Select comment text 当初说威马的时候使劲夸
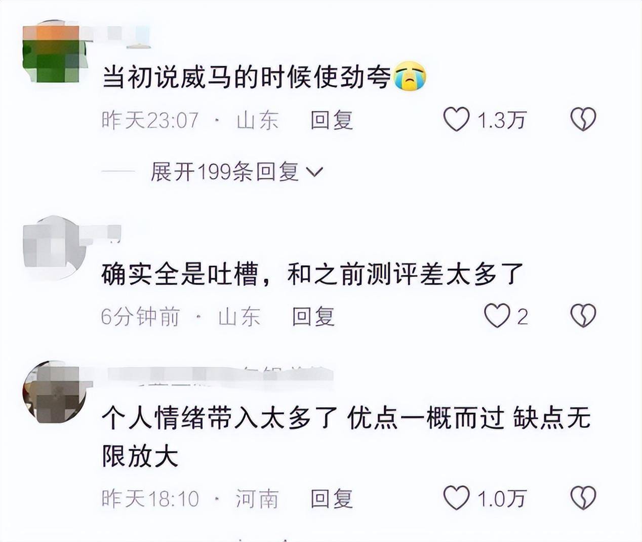 coord(247,78)
